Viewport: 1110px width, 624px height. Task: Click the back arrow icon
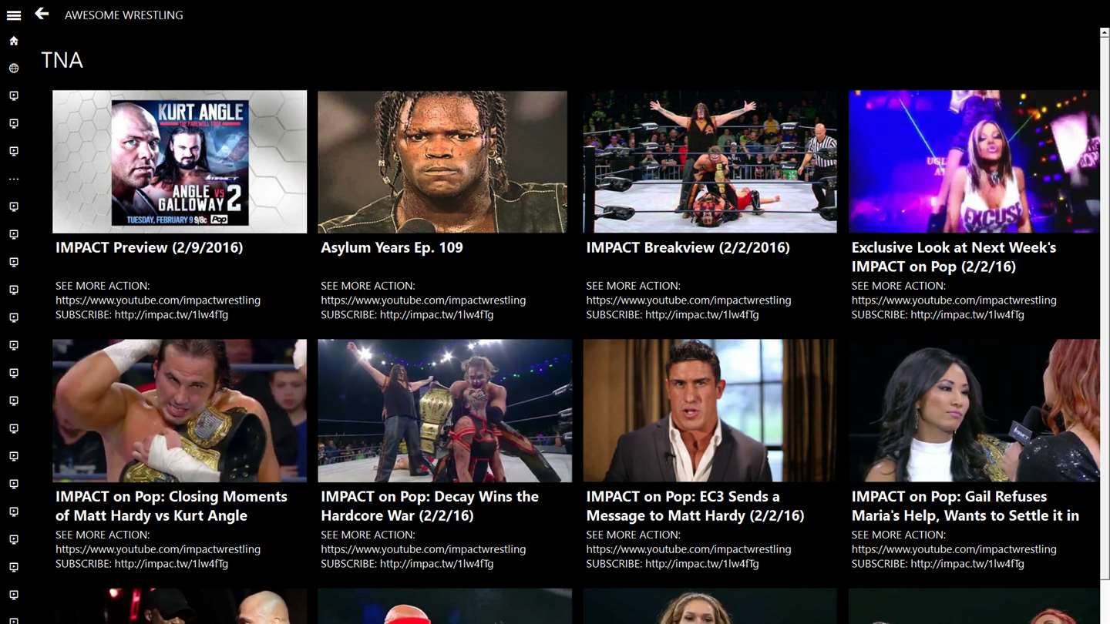pyautogui.click(x=42, y=14)
